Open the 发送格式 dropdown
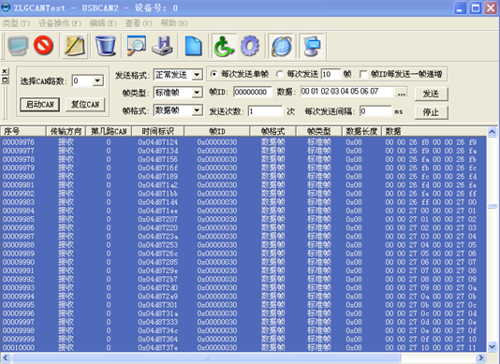Image resolution: width=500 pixels, height=364 pixels. coord(197,75)
